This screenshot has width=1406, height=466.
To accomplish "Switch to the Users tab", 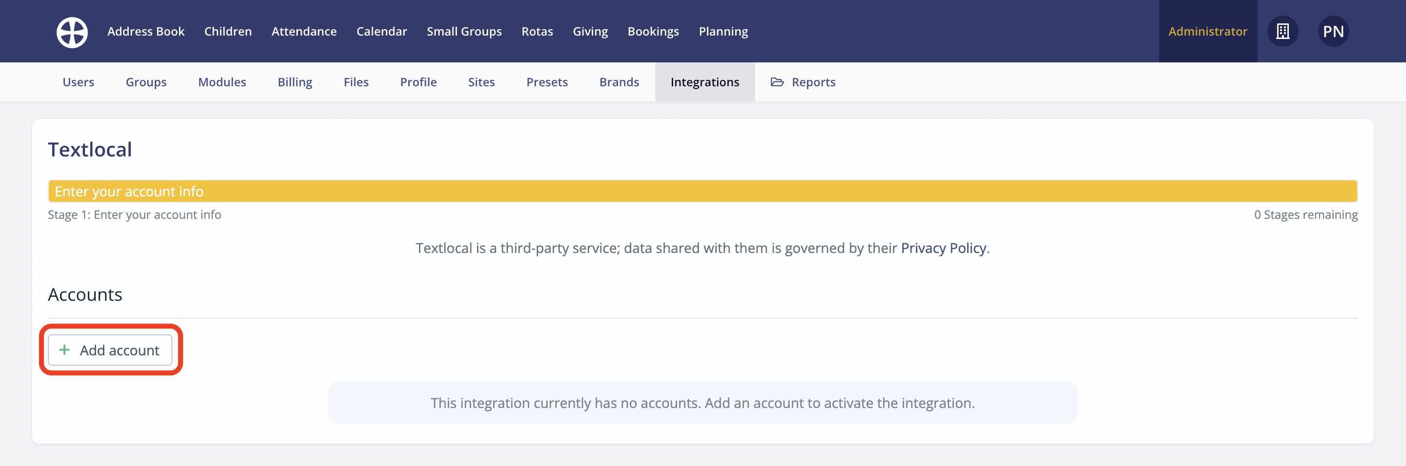I will [x=78, y=82].
